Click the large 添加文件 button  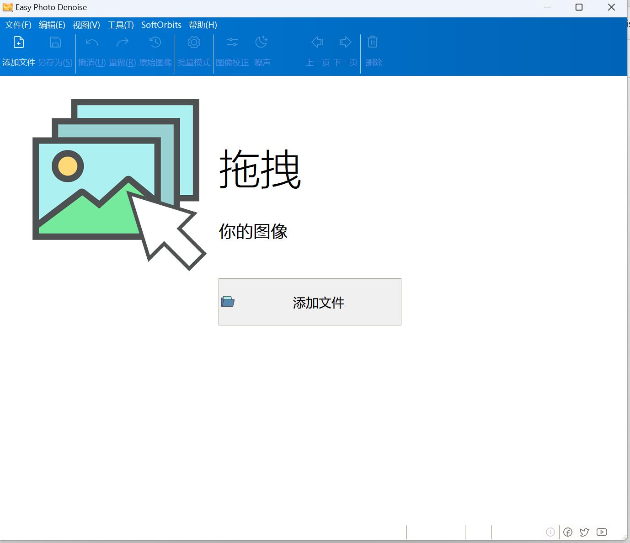coord(310,302)
